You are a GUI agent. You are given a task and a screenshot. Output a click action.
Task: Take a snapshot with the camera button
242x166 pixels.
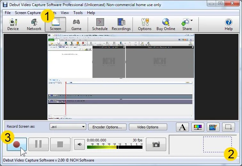[156, 144]
